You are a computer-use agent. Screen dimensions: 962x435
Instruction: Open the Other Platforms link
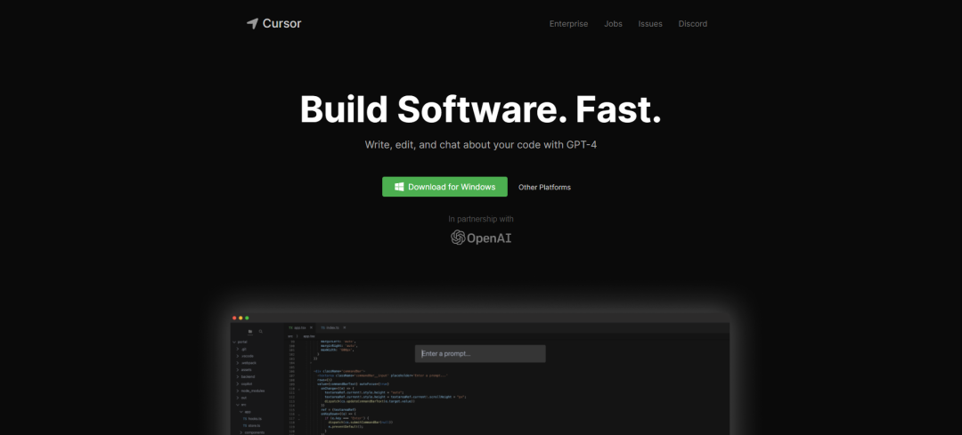click(544, 187)
